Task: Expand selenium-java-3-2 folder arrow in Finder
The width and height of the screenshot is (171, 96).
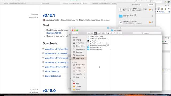Action: pos(110,49)
